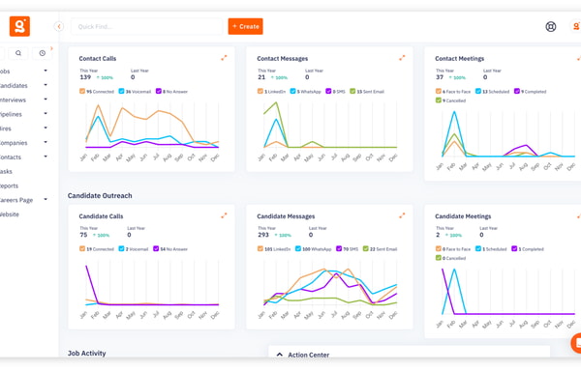Expand the Candidate Messages chart

pos(402,215)
